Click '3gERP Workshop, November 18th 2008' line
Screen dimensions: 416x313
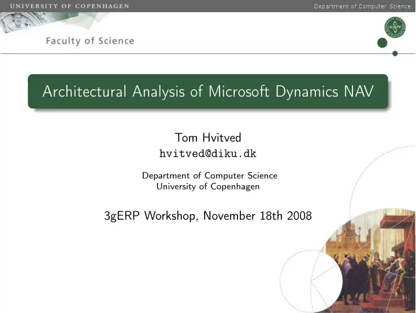click(208, 216)
